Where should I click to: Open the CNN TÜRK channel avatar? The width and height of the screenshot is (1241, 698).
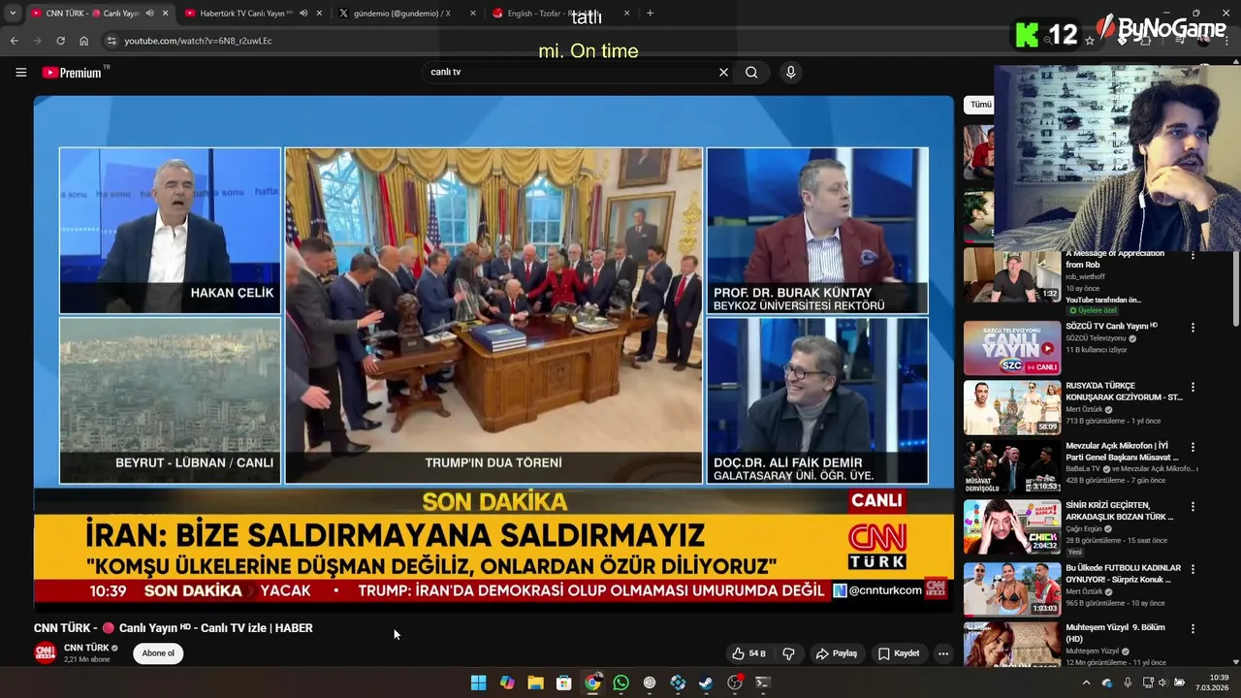(x=46, y=652)
